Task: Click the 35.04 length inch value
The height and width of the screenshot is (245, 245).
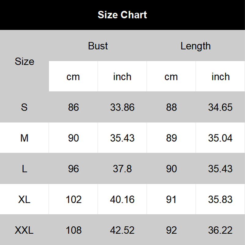Action: [x=220, y=138]
